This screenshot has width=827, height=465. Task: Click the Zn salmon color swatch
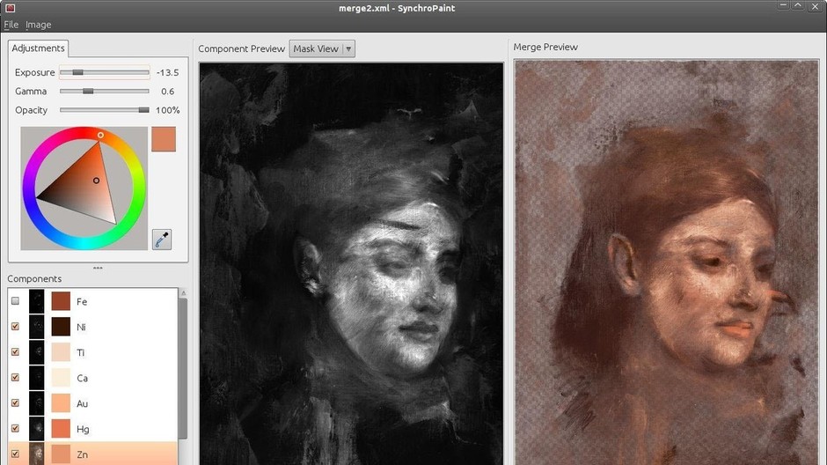coord(61,454)
